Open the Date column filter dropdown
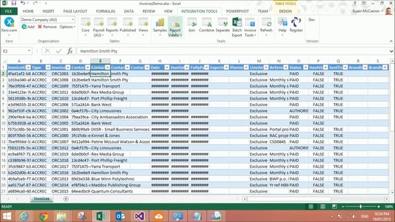 point(167,67)
